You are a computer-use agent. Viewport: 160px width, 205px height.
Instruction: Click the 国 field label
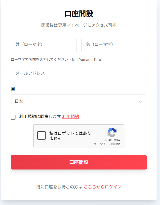(13, 89)
